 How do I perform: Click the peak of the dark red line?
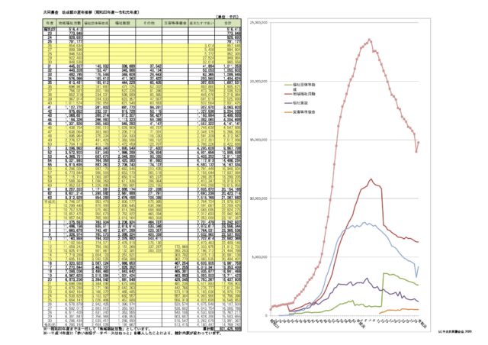pyautogui.click(x=371, y=179)
